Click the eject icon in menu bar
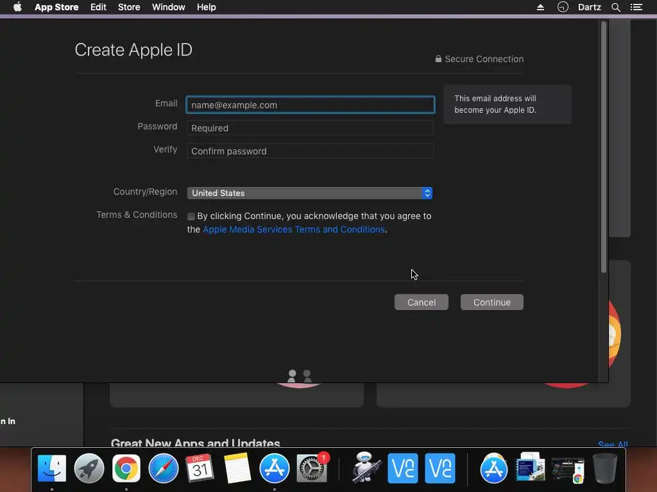Image resolution: width=657 pixels, height=492 pixels. [540, 7]
